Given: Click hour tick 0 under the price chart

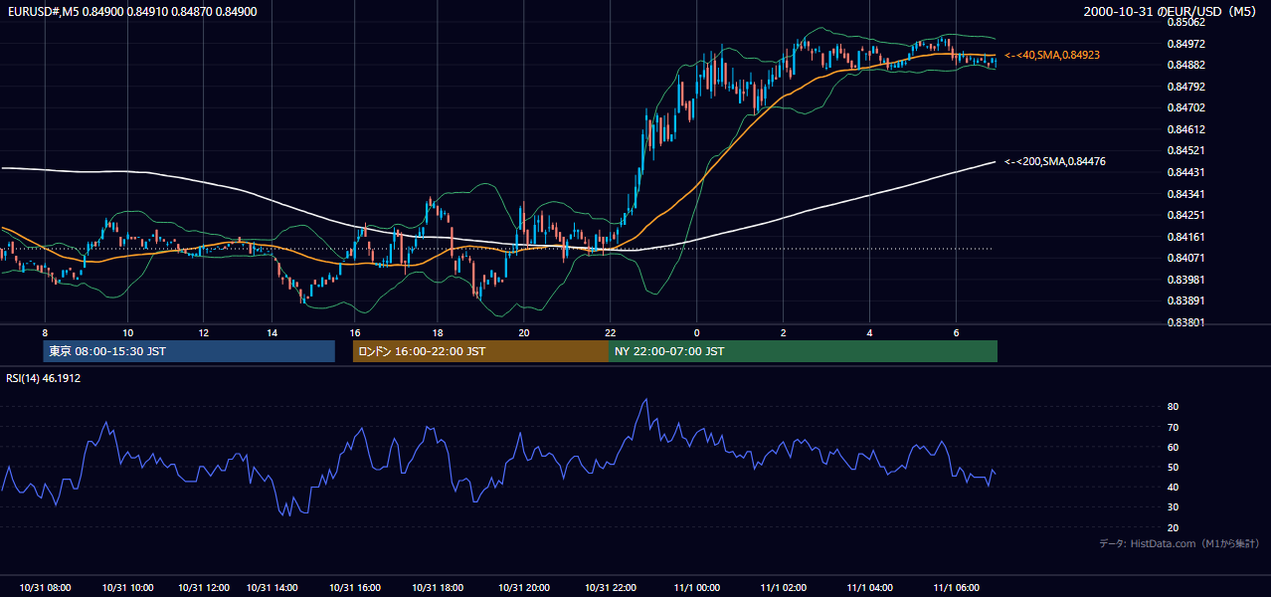Looking at the screenshot, I should [696, 332].
